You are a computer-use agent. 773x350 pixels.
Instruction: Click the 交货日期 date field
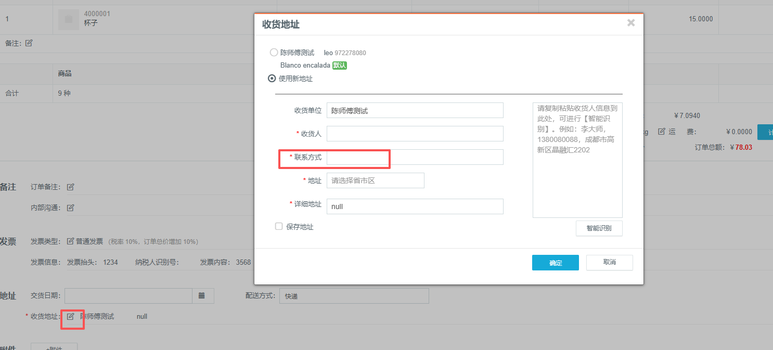coord(128,296)
